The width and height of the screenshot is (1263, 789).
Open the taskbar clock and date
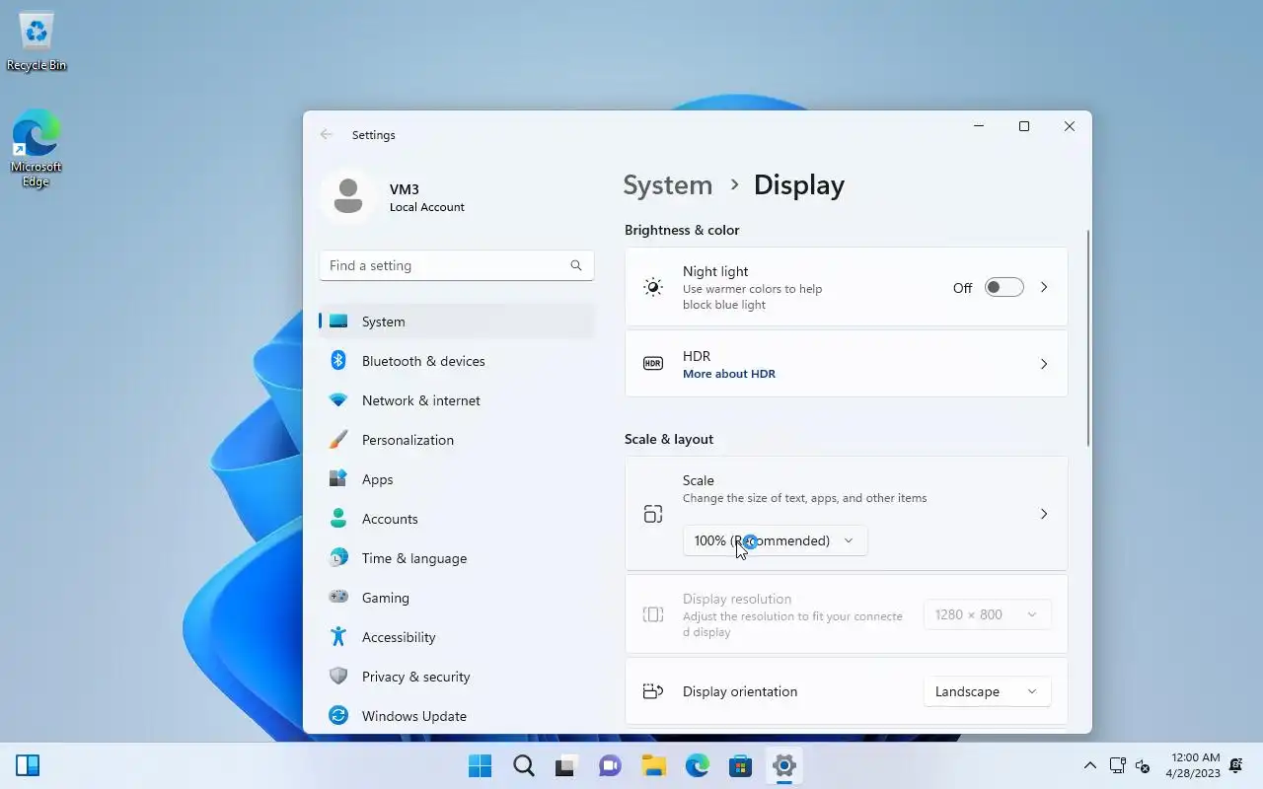(x=1193, y=766)
